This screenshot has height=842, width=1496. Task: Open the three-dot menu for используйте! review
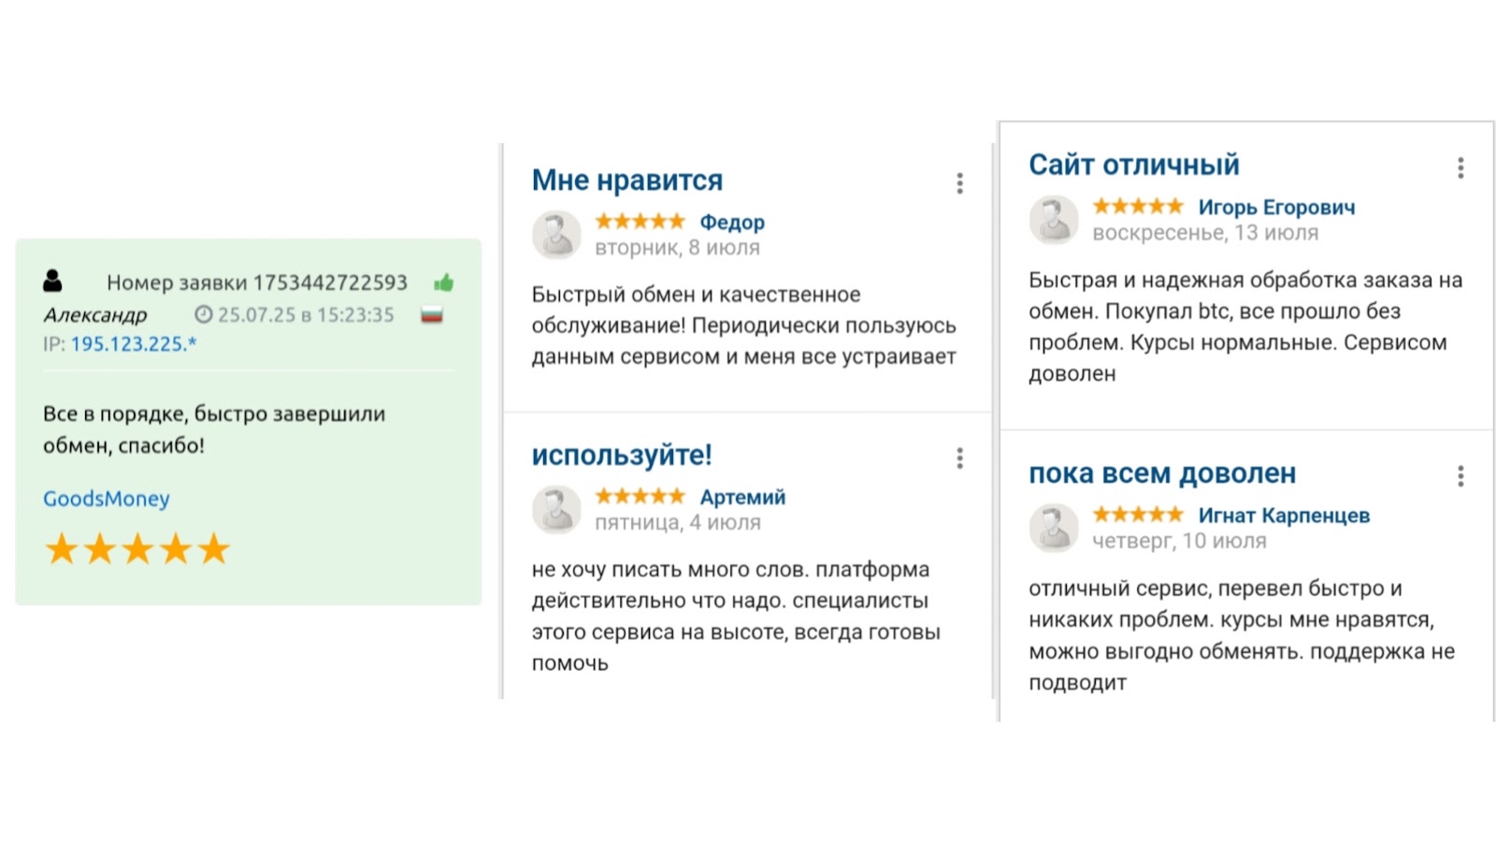(959, 458)
